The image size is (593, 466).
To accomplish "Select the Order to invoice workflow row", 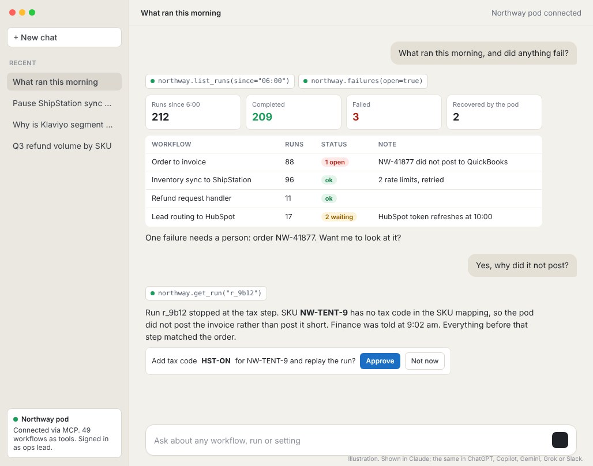I will pos(343,162).
